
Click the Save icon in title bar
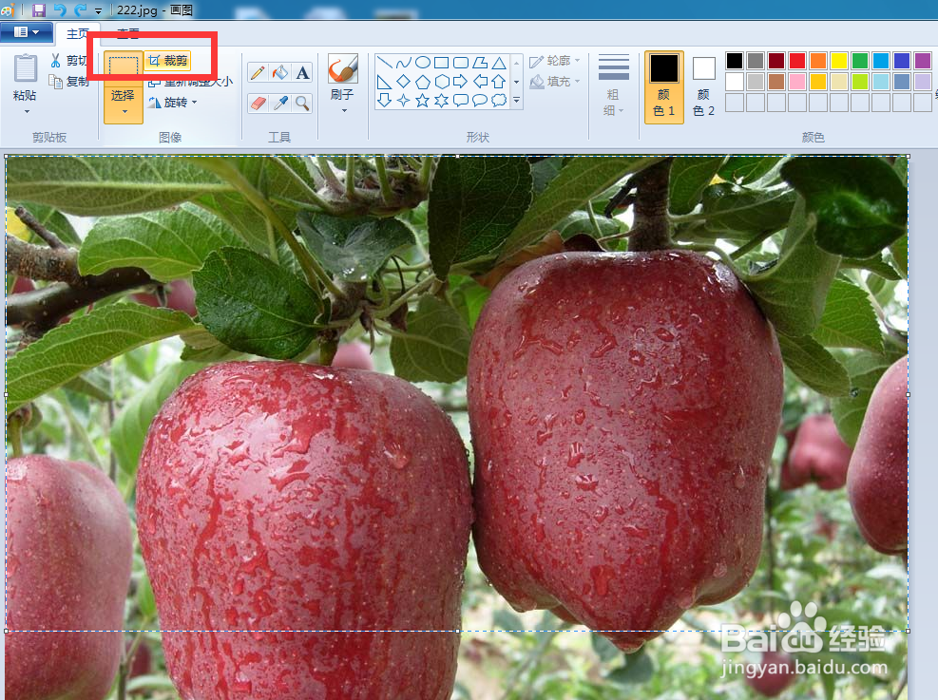pos(39,10)
